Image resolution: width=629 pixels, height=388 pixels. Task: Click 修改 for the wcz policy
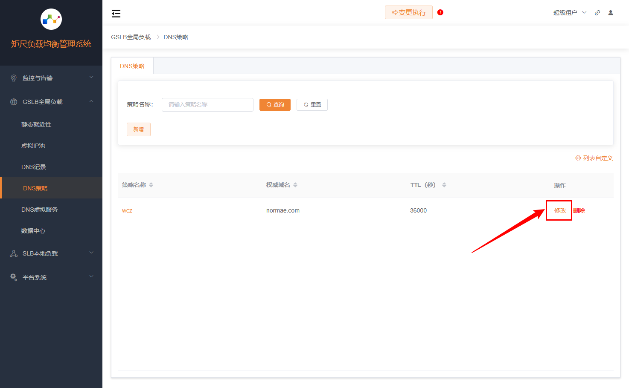point(560,210)
